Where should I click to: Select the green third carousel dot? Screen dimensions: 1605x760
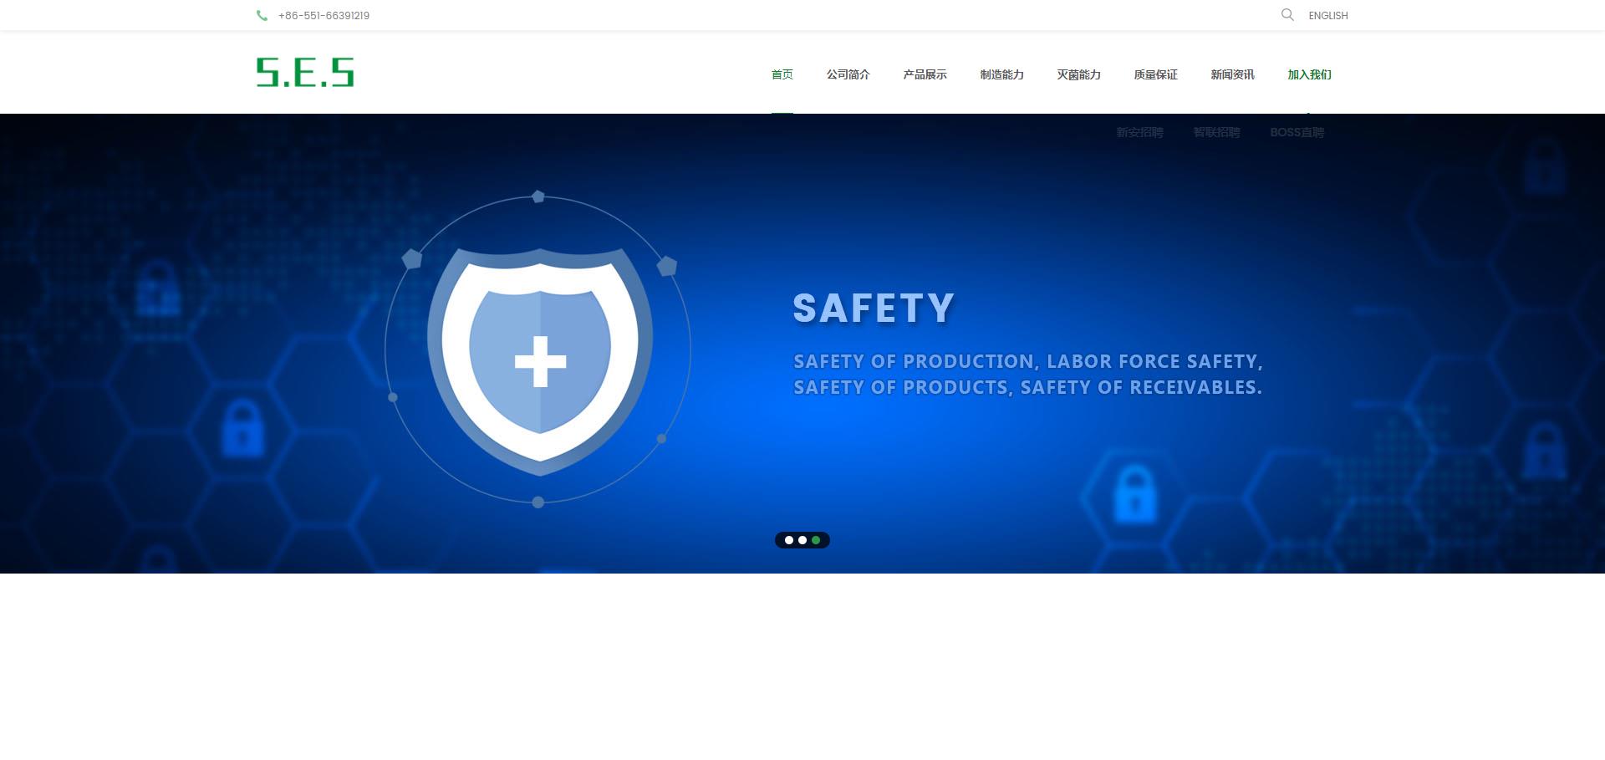point(816,540)
